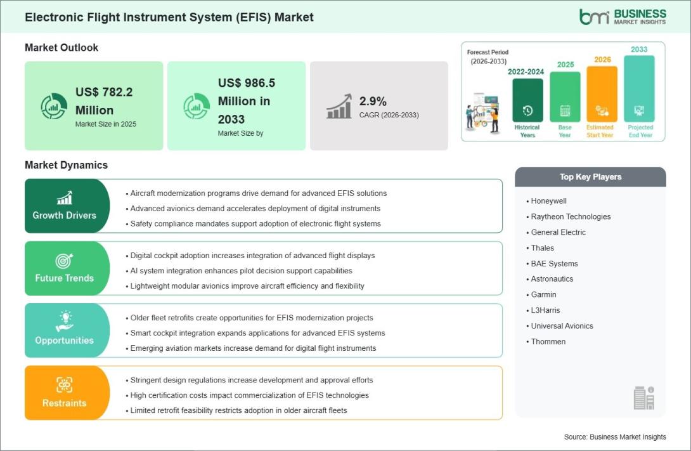Image resolution: width=691 pixels, height=451 pixels.
Task: Click the Restraints chain link icon
Action: [64, 385]
